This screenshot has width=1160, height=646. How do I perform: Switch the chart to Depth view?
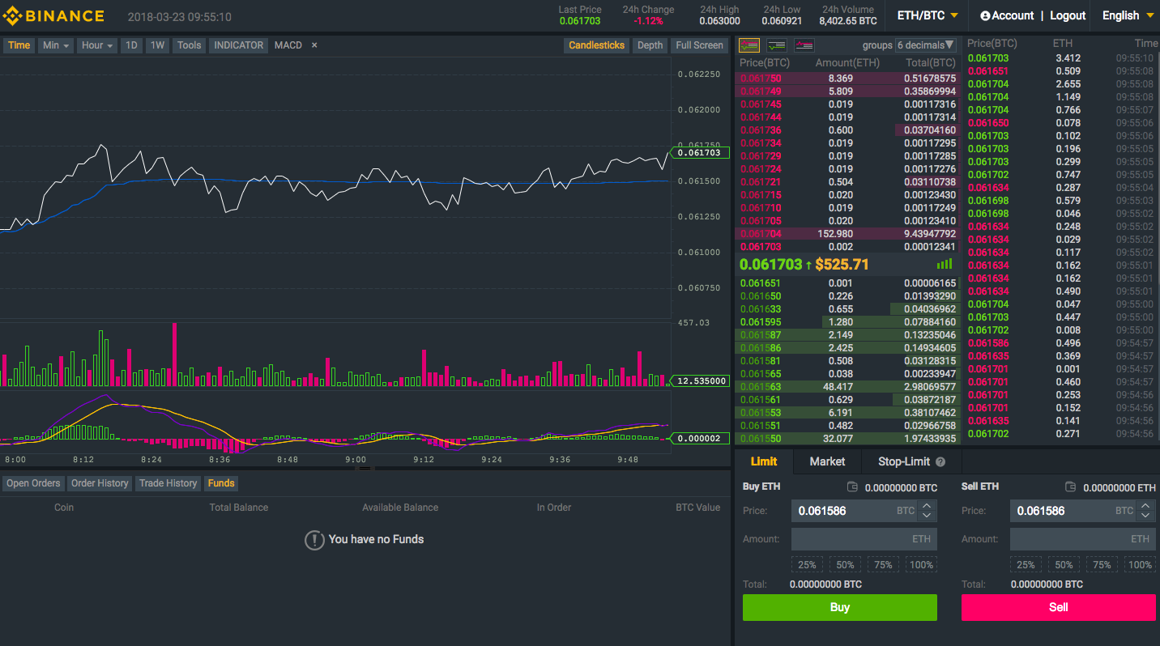(x=650, y=45)
